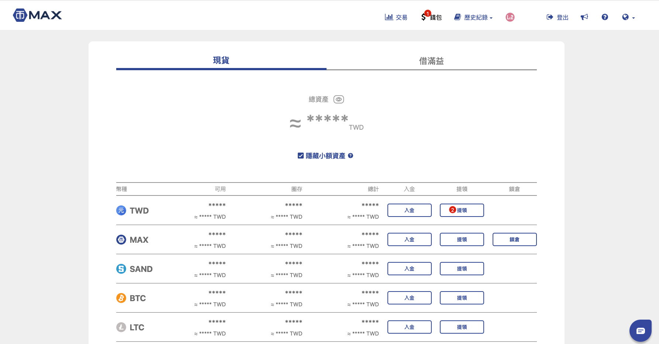Click the MAX token icon
659x344 pixels.
coord(121,239)
